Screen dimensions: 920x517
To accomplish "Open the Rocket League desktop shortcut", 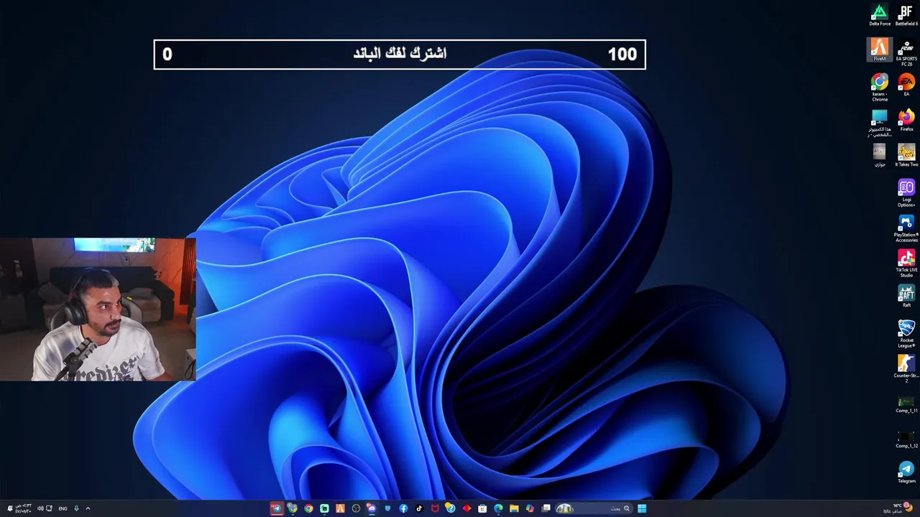I will [906, 334].
